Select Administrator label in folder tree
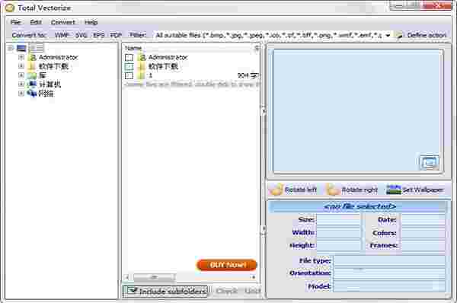457x303 pixels. tap(59, 57)
